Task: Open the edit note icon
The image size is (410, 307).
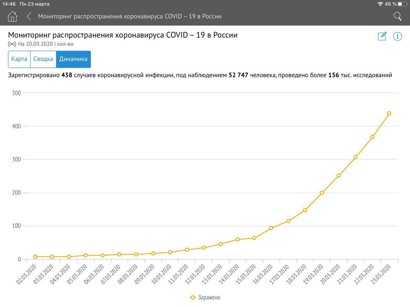Action: click(382, 36)
